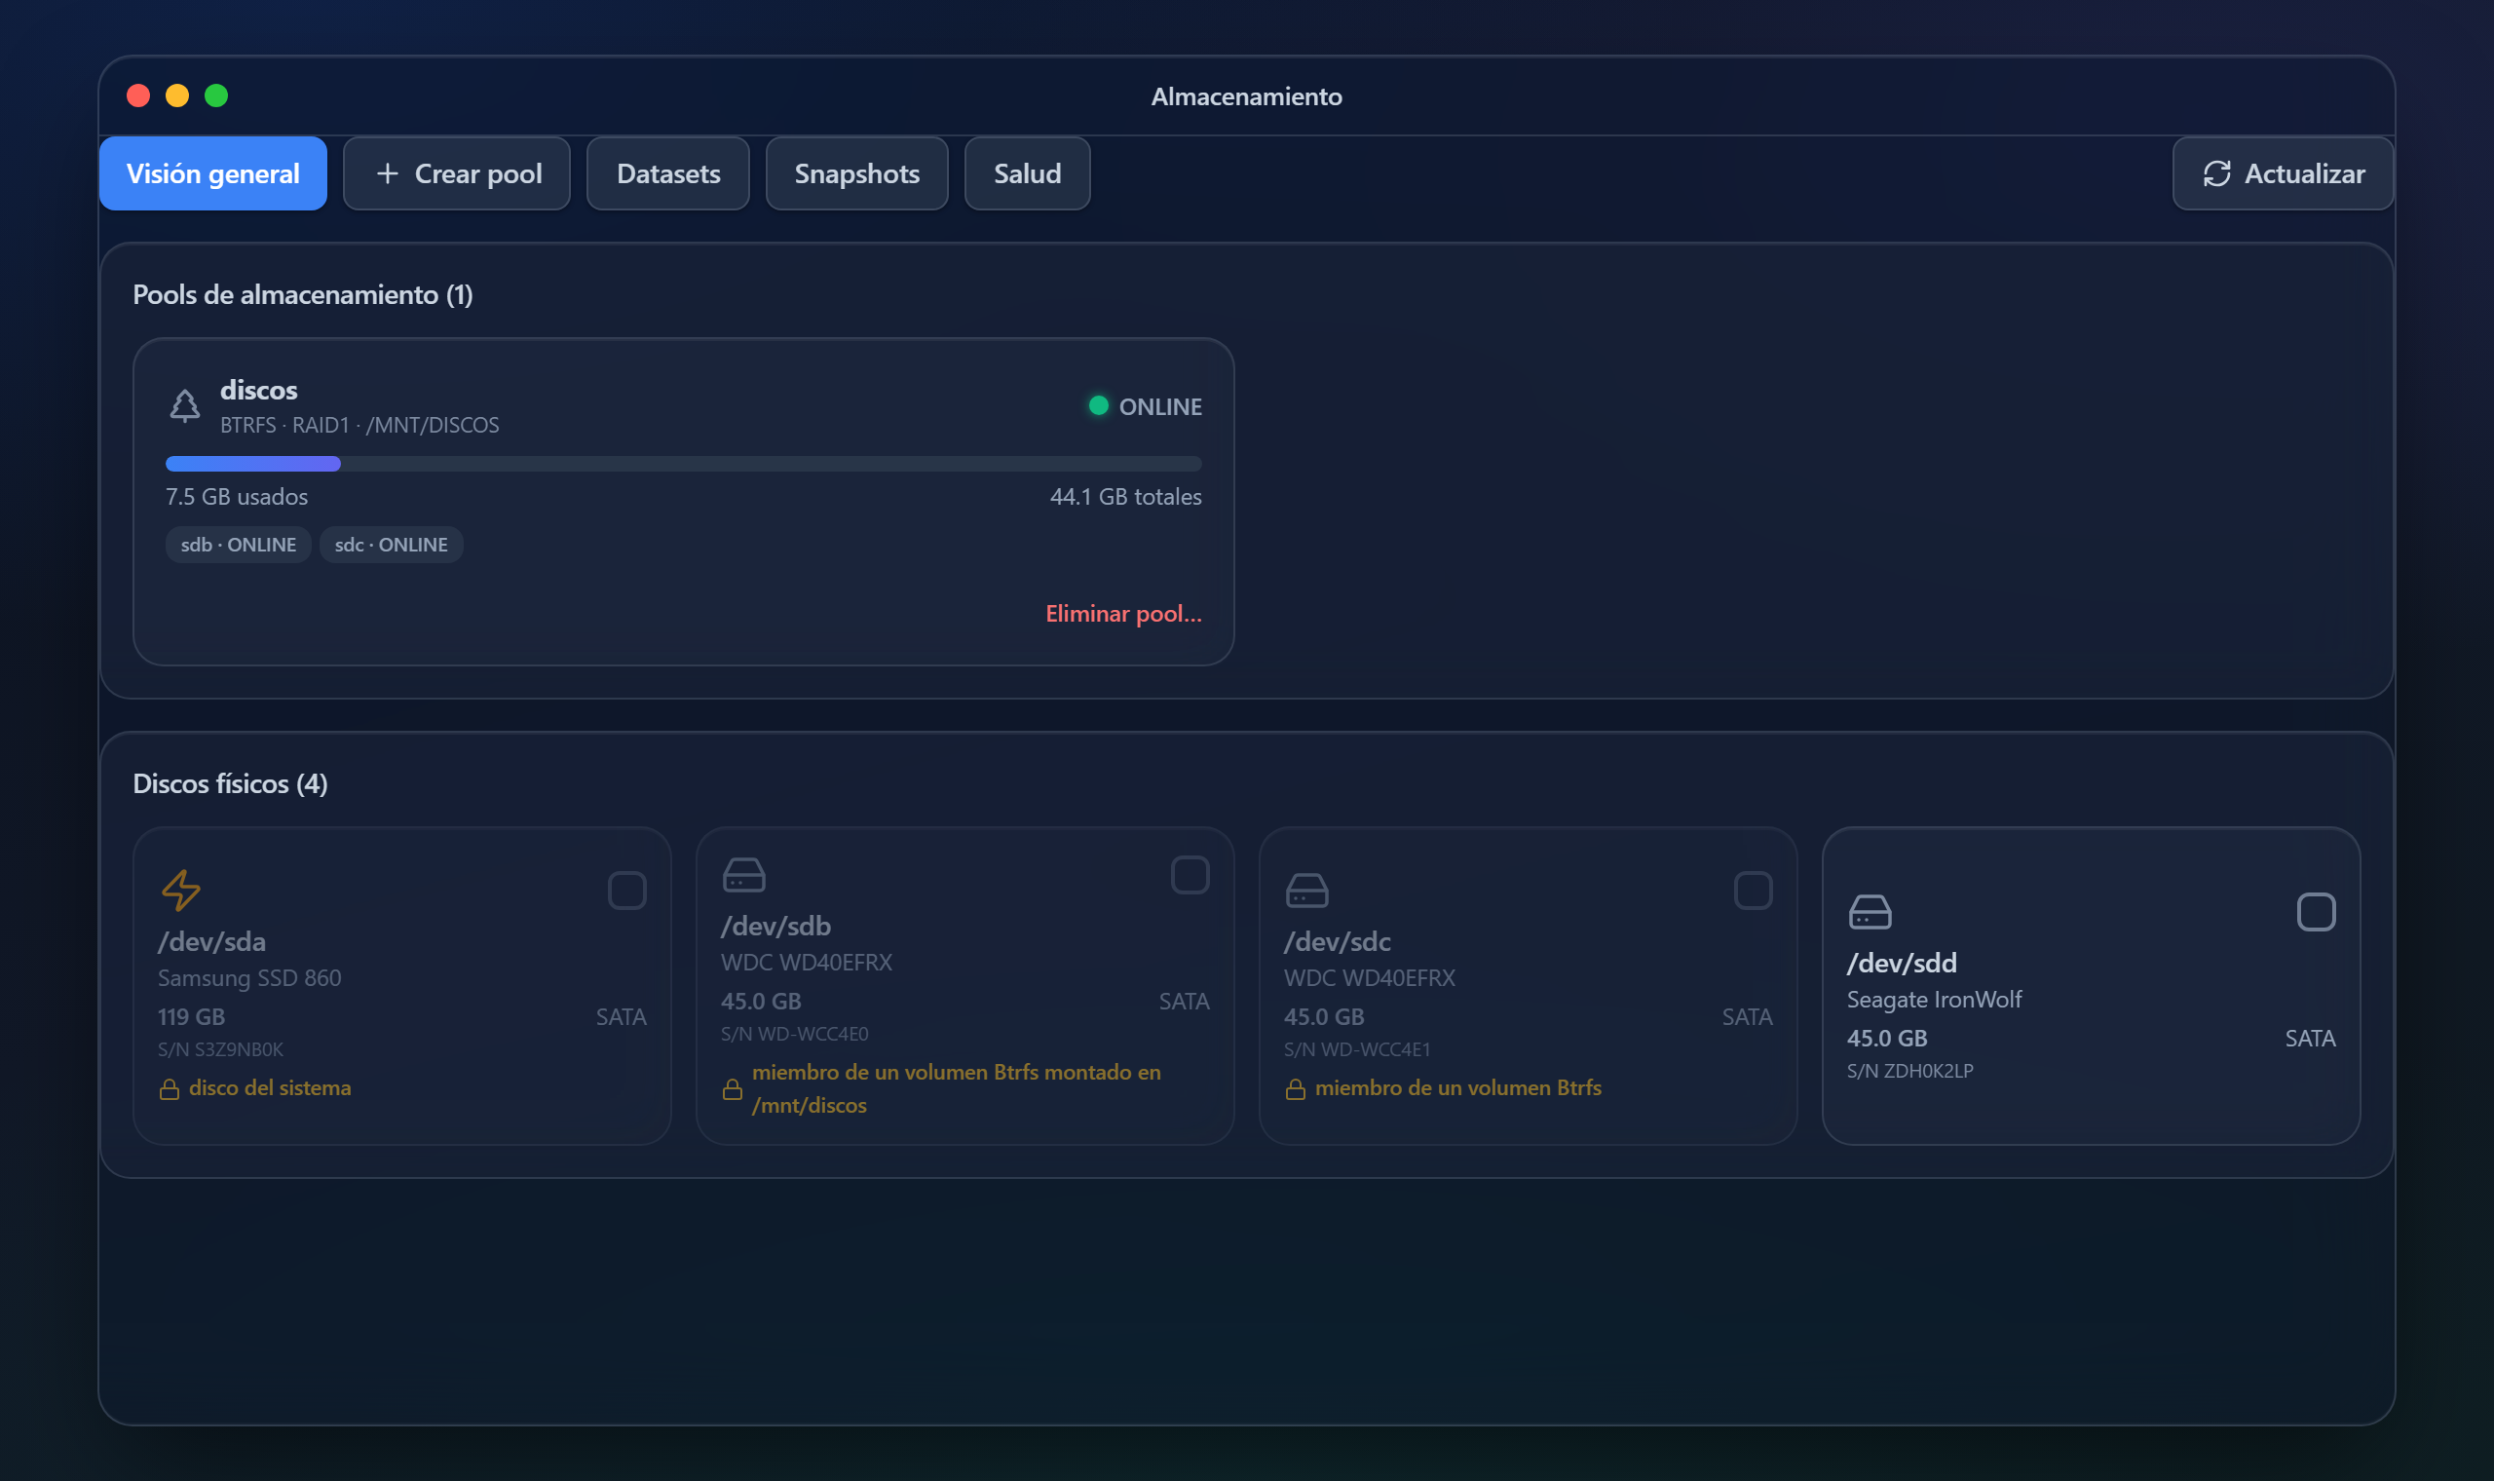Click the refresh arrows icon in Actualizar
Image resolution: width=2494 pixels, height=1481 pixels.
2216,173
